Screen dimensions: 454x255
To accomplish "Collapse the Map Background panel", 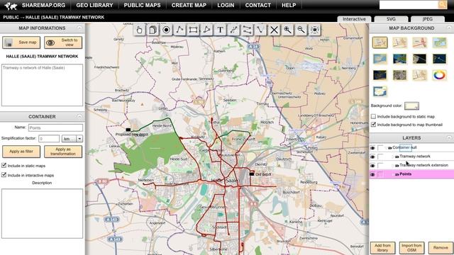I will [x=449, y=28].
